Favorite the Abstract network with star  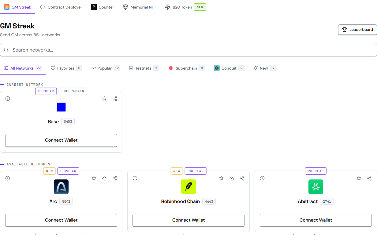[359, 178]
